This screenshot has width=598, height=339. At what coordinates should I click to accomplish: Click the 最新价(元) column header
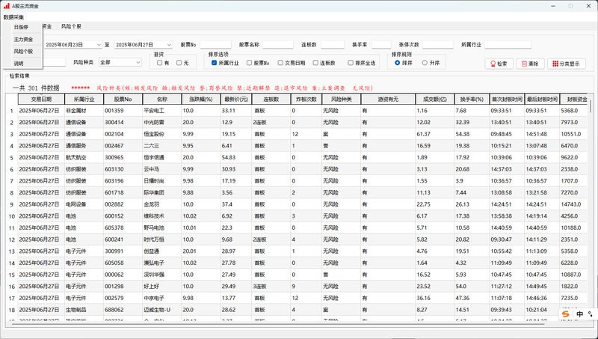click(x=236, y=99)
